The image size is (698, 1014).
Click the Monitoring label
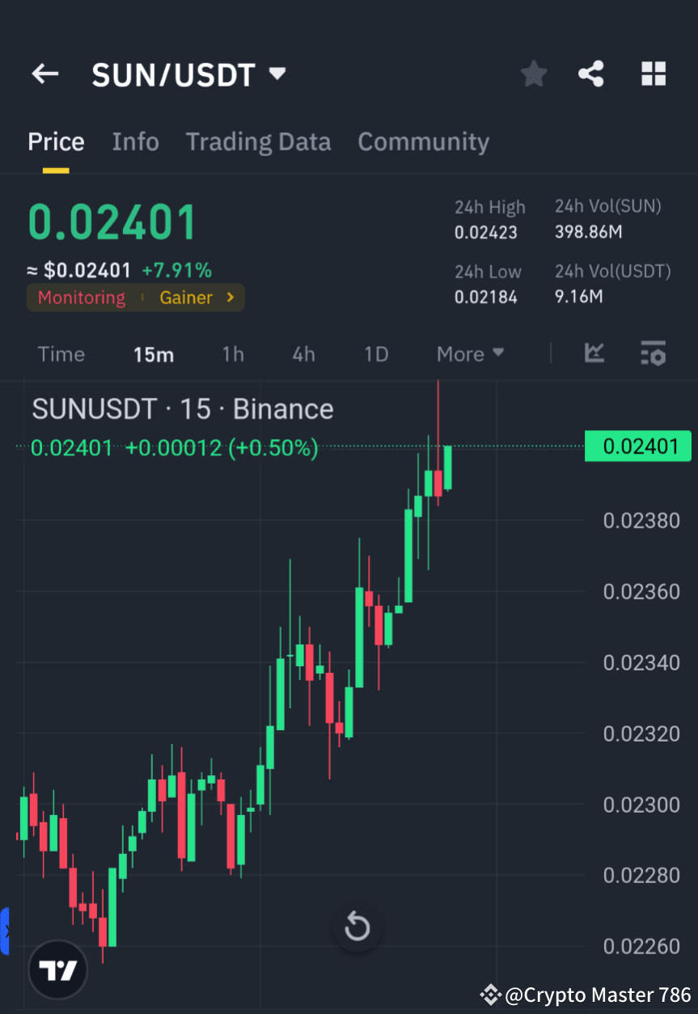coord(80,298)
